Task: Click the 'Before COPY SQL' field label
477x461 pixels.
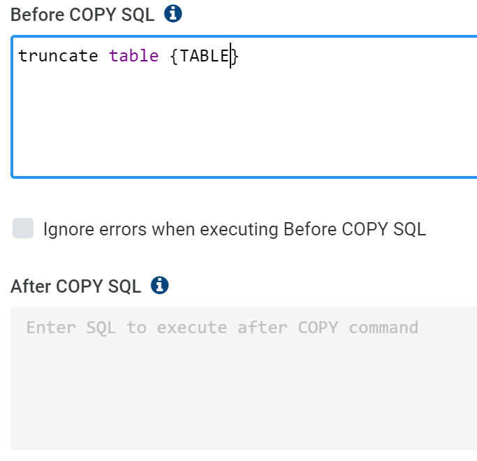Action: [x=82, y=15]
